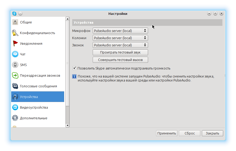Expand the Звонок device dropdown

[120, 45]
